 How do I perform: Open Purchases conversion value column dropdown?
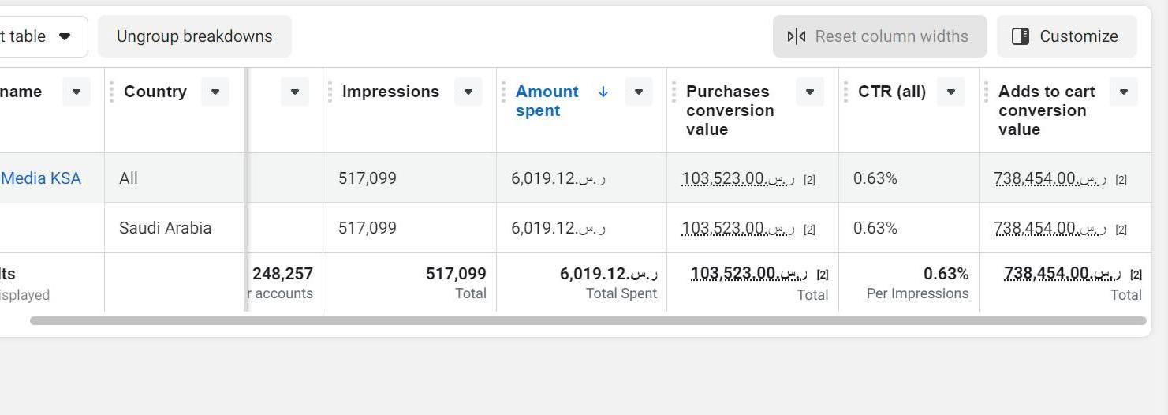coord(809,92)
